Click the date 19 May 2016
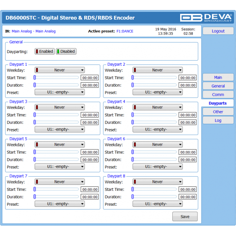The image size is (236, 236). click(x=166, y=29)
